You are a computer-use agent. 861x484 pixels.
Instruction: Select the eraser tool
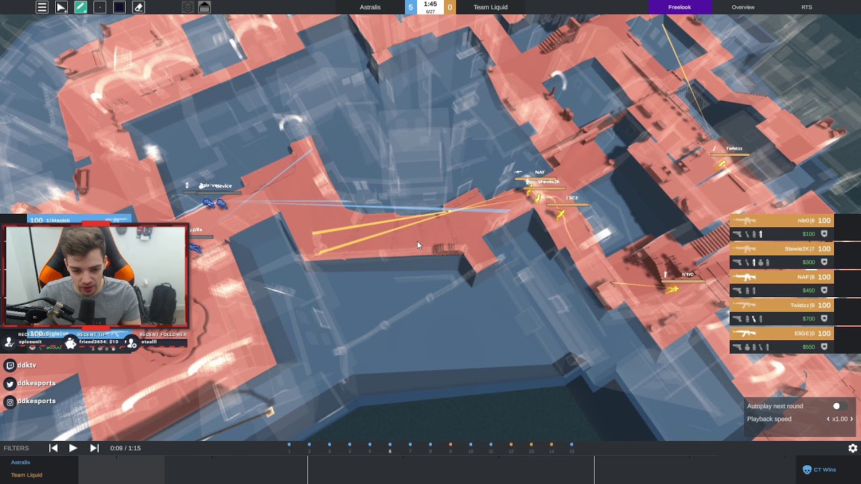click(x=139, y=7)
